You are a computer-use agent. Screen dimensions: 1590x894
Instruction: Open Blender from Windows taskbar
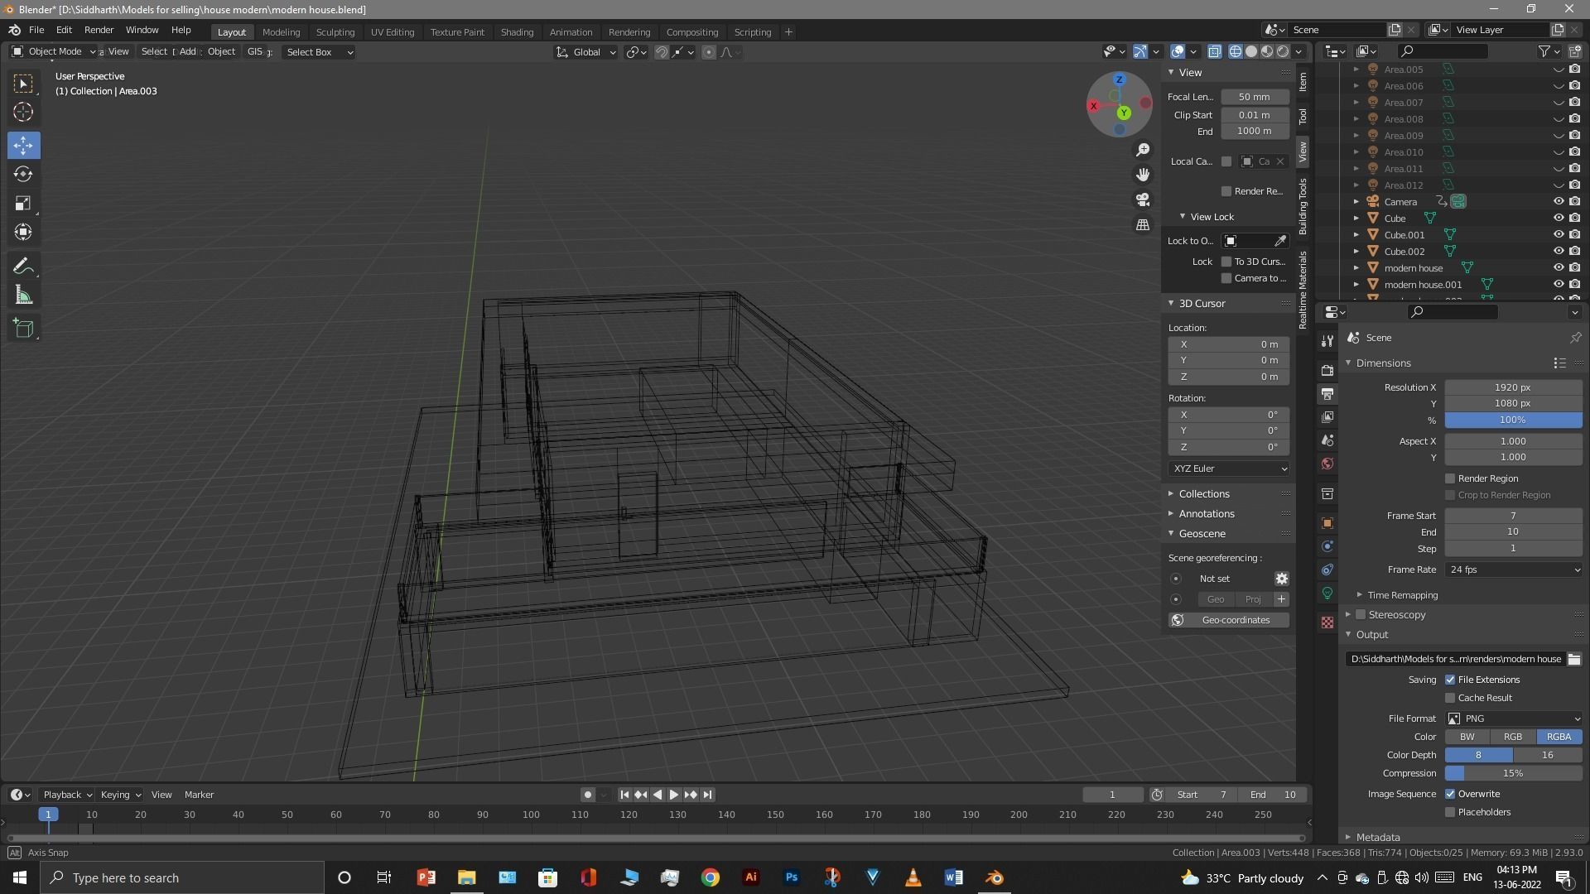[x=994, y=877]
